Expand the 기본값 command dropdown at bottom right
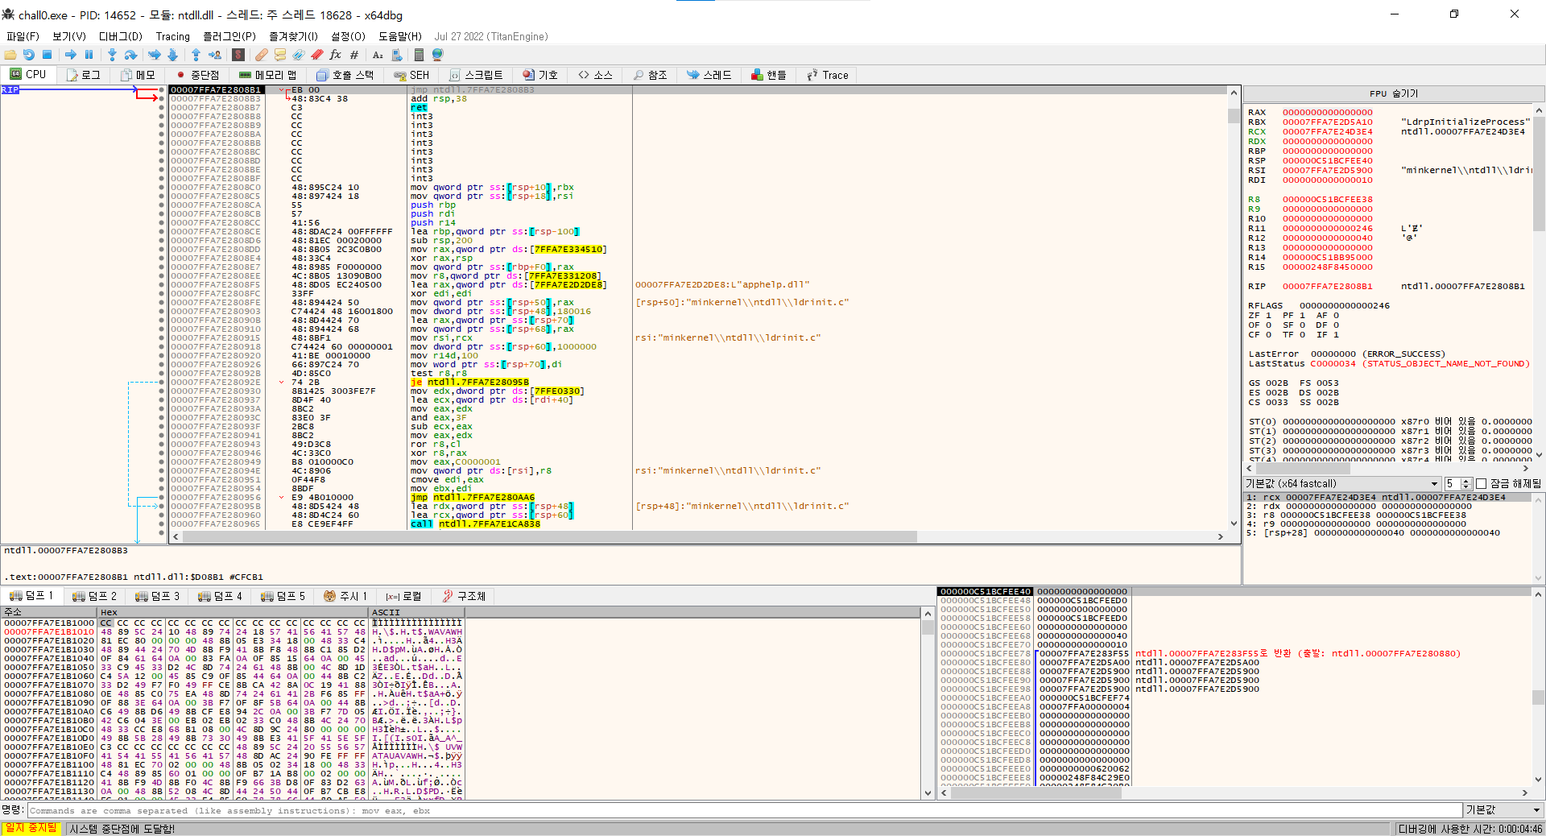This screenshot has width=1546, height=836. (1503, 810)
